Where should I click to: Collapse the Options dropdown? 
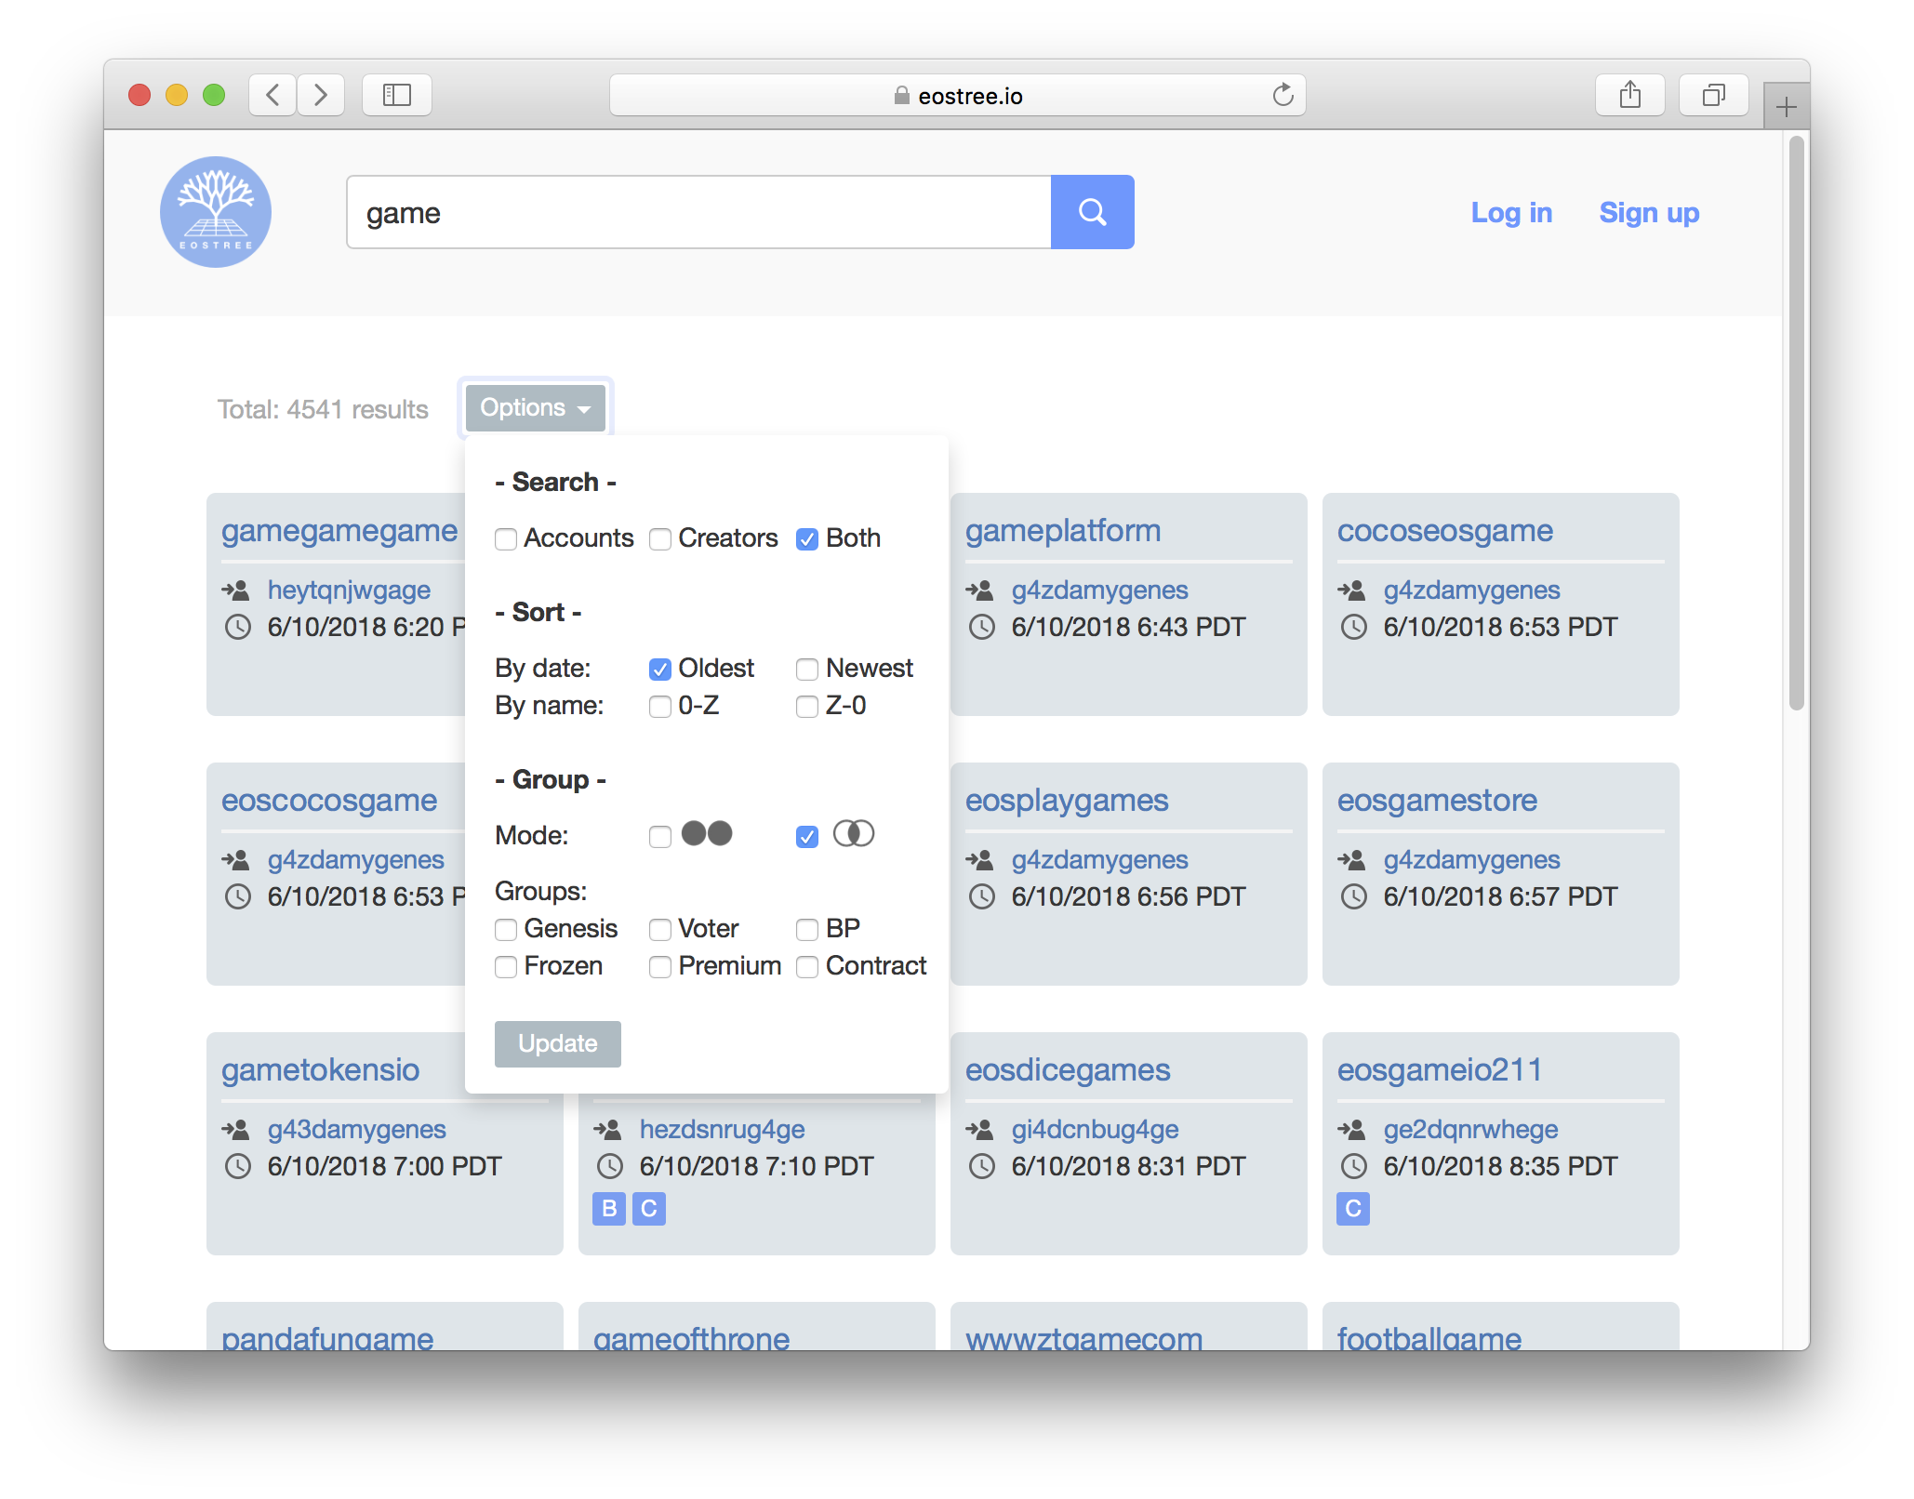pos(536,407)
